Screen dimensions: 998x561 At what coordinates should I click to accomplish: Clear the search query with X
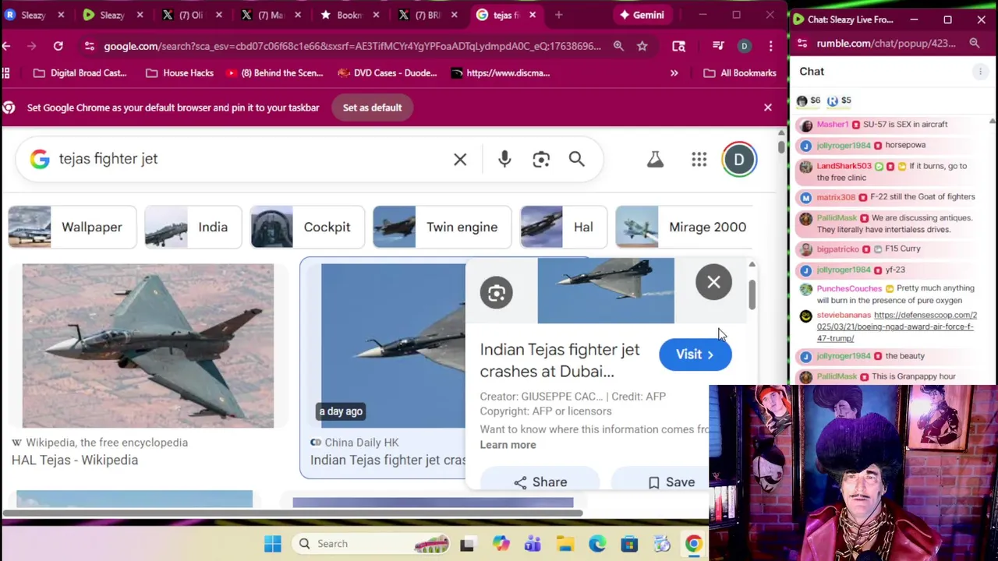pyautogui.click(x=460, y=159)
